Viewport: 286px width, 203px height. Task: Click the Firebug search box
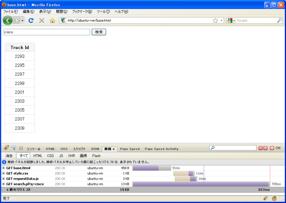233,148
